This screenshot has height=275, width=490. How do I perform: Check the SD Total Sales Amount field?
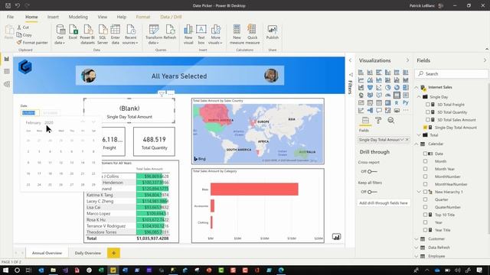coord(428,120)
